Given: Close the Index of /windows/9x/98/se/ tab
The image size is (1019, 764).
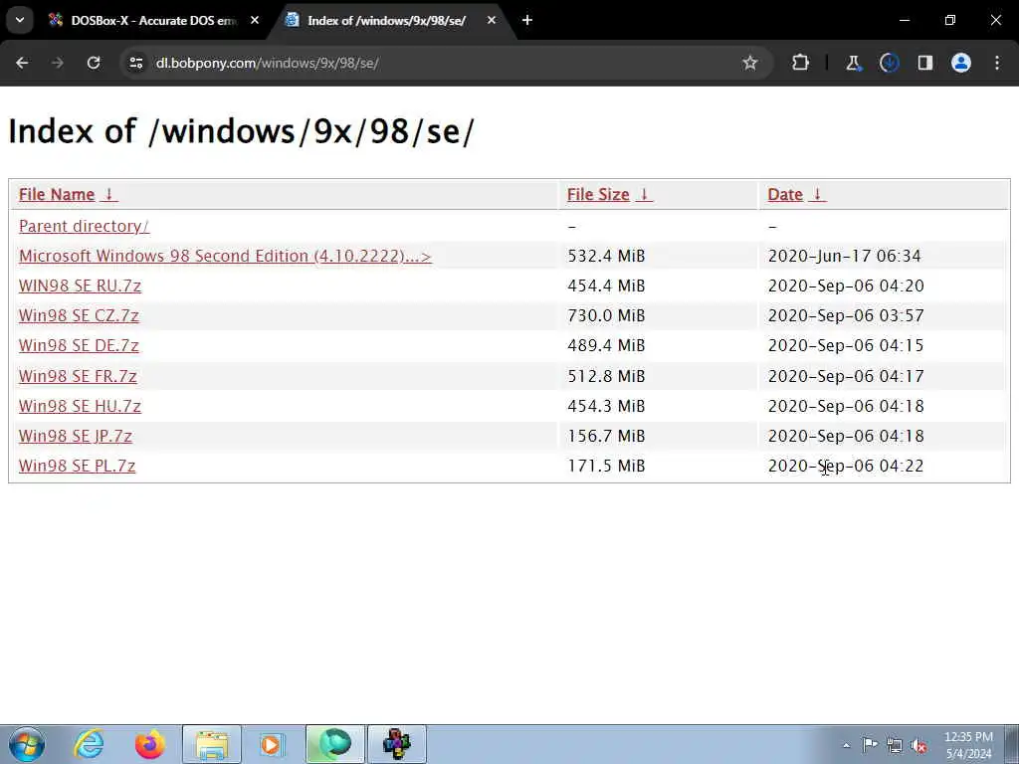Looking at the screenshot, I should click(x=492, y=20).
